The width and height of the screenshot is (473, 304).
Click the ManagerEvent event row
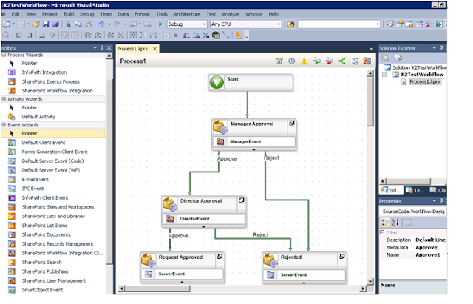tap(254, 141)
